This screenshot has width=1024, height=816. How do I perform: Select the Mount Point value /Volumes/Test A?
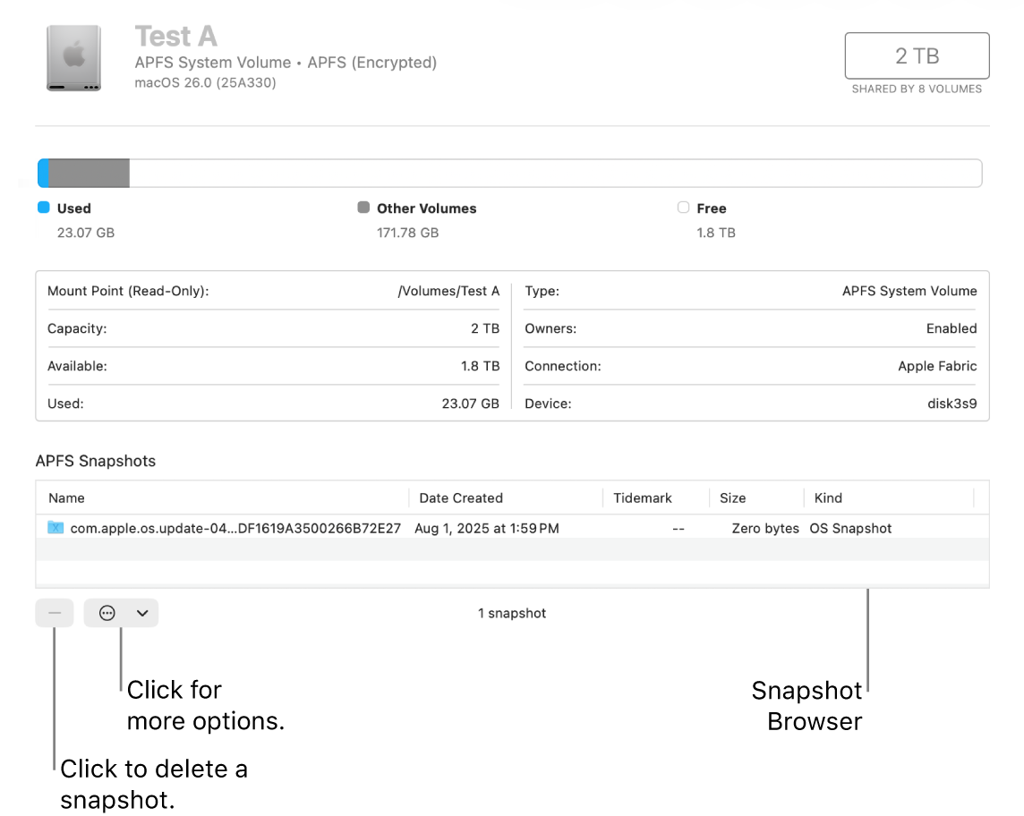point(448,291)
